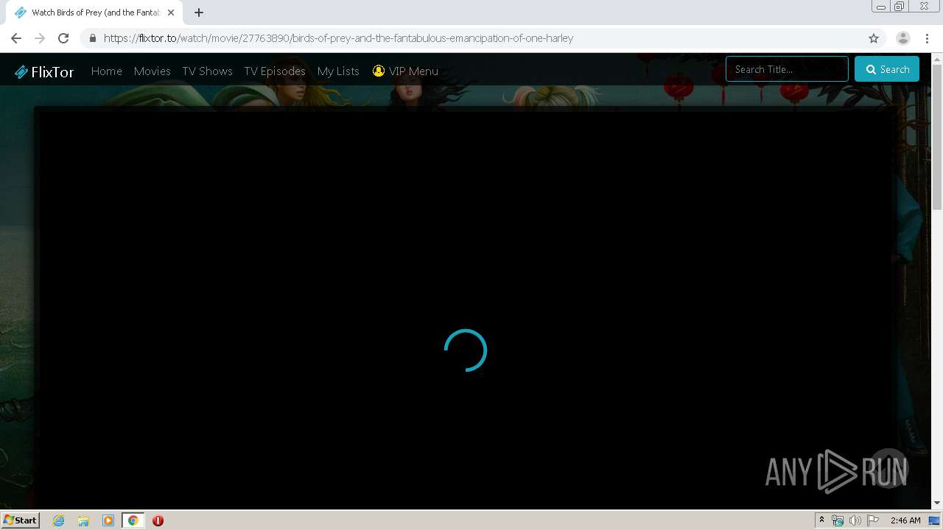Open the Home page
This screenshot has height=530, width=943.
pyautogui.click(x=106, y=71)
